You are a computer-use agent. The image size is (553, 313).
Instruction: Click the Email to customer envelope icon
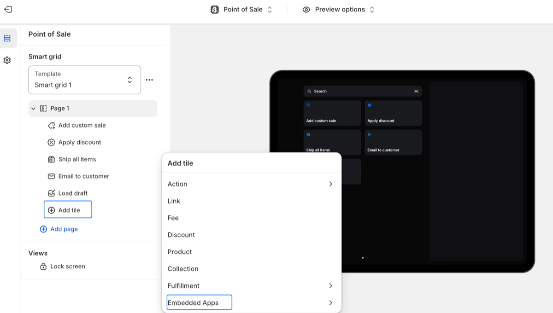52,176
